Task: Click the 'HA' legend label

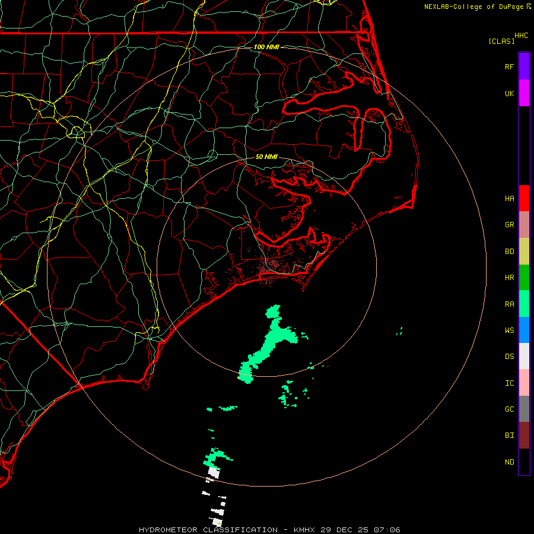Action: point(510,198)
